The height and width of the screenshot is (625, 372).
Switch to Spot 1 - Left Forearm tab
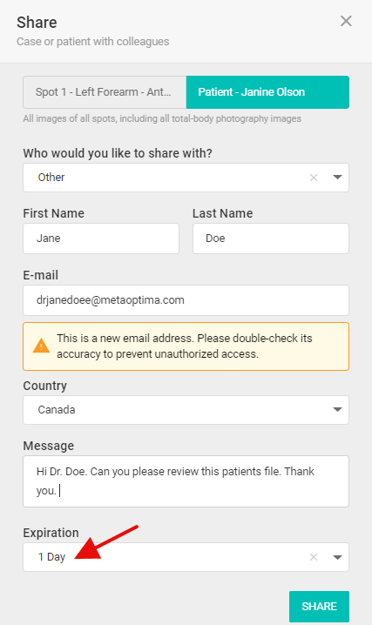(105, 92)
